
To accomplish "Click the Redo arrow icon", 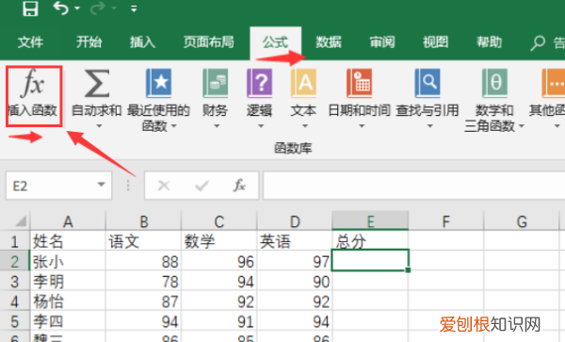I will 97,8.
